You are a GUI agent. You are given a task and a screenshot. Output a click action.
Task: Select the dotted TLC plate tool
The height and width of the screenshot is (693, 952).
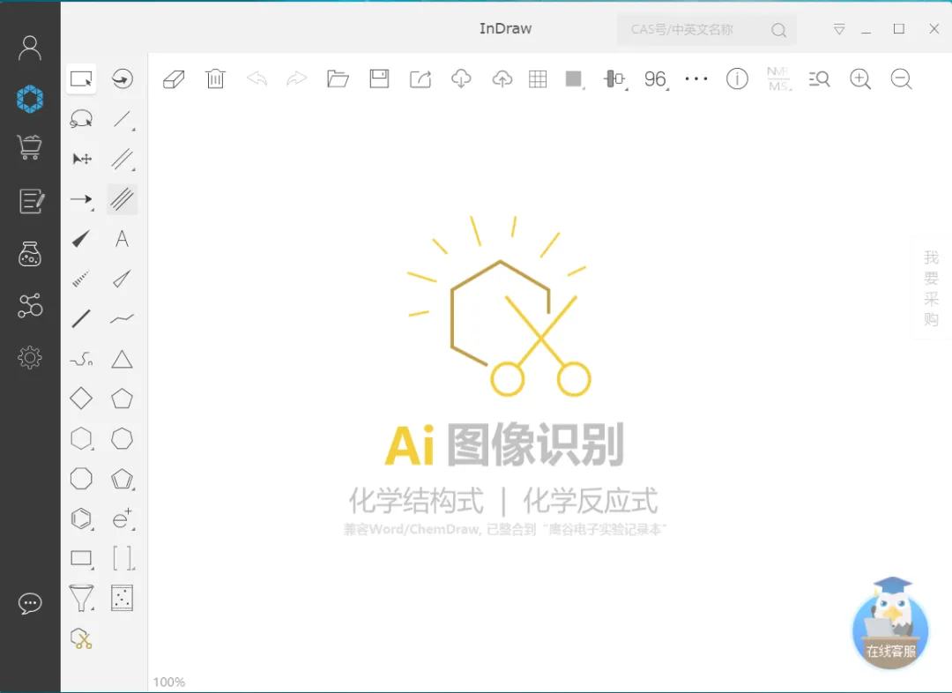[122, 599]
